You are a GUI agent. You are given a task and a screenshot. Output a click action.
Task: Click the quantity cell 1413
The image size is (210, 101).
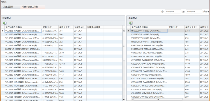[x=66, y=75]
